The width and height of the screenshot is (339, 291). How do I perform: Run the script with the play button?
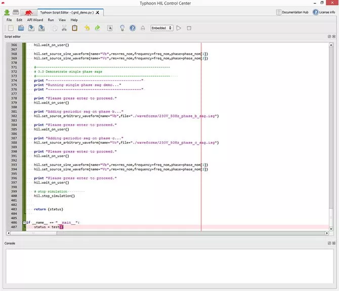click(179, 28)
